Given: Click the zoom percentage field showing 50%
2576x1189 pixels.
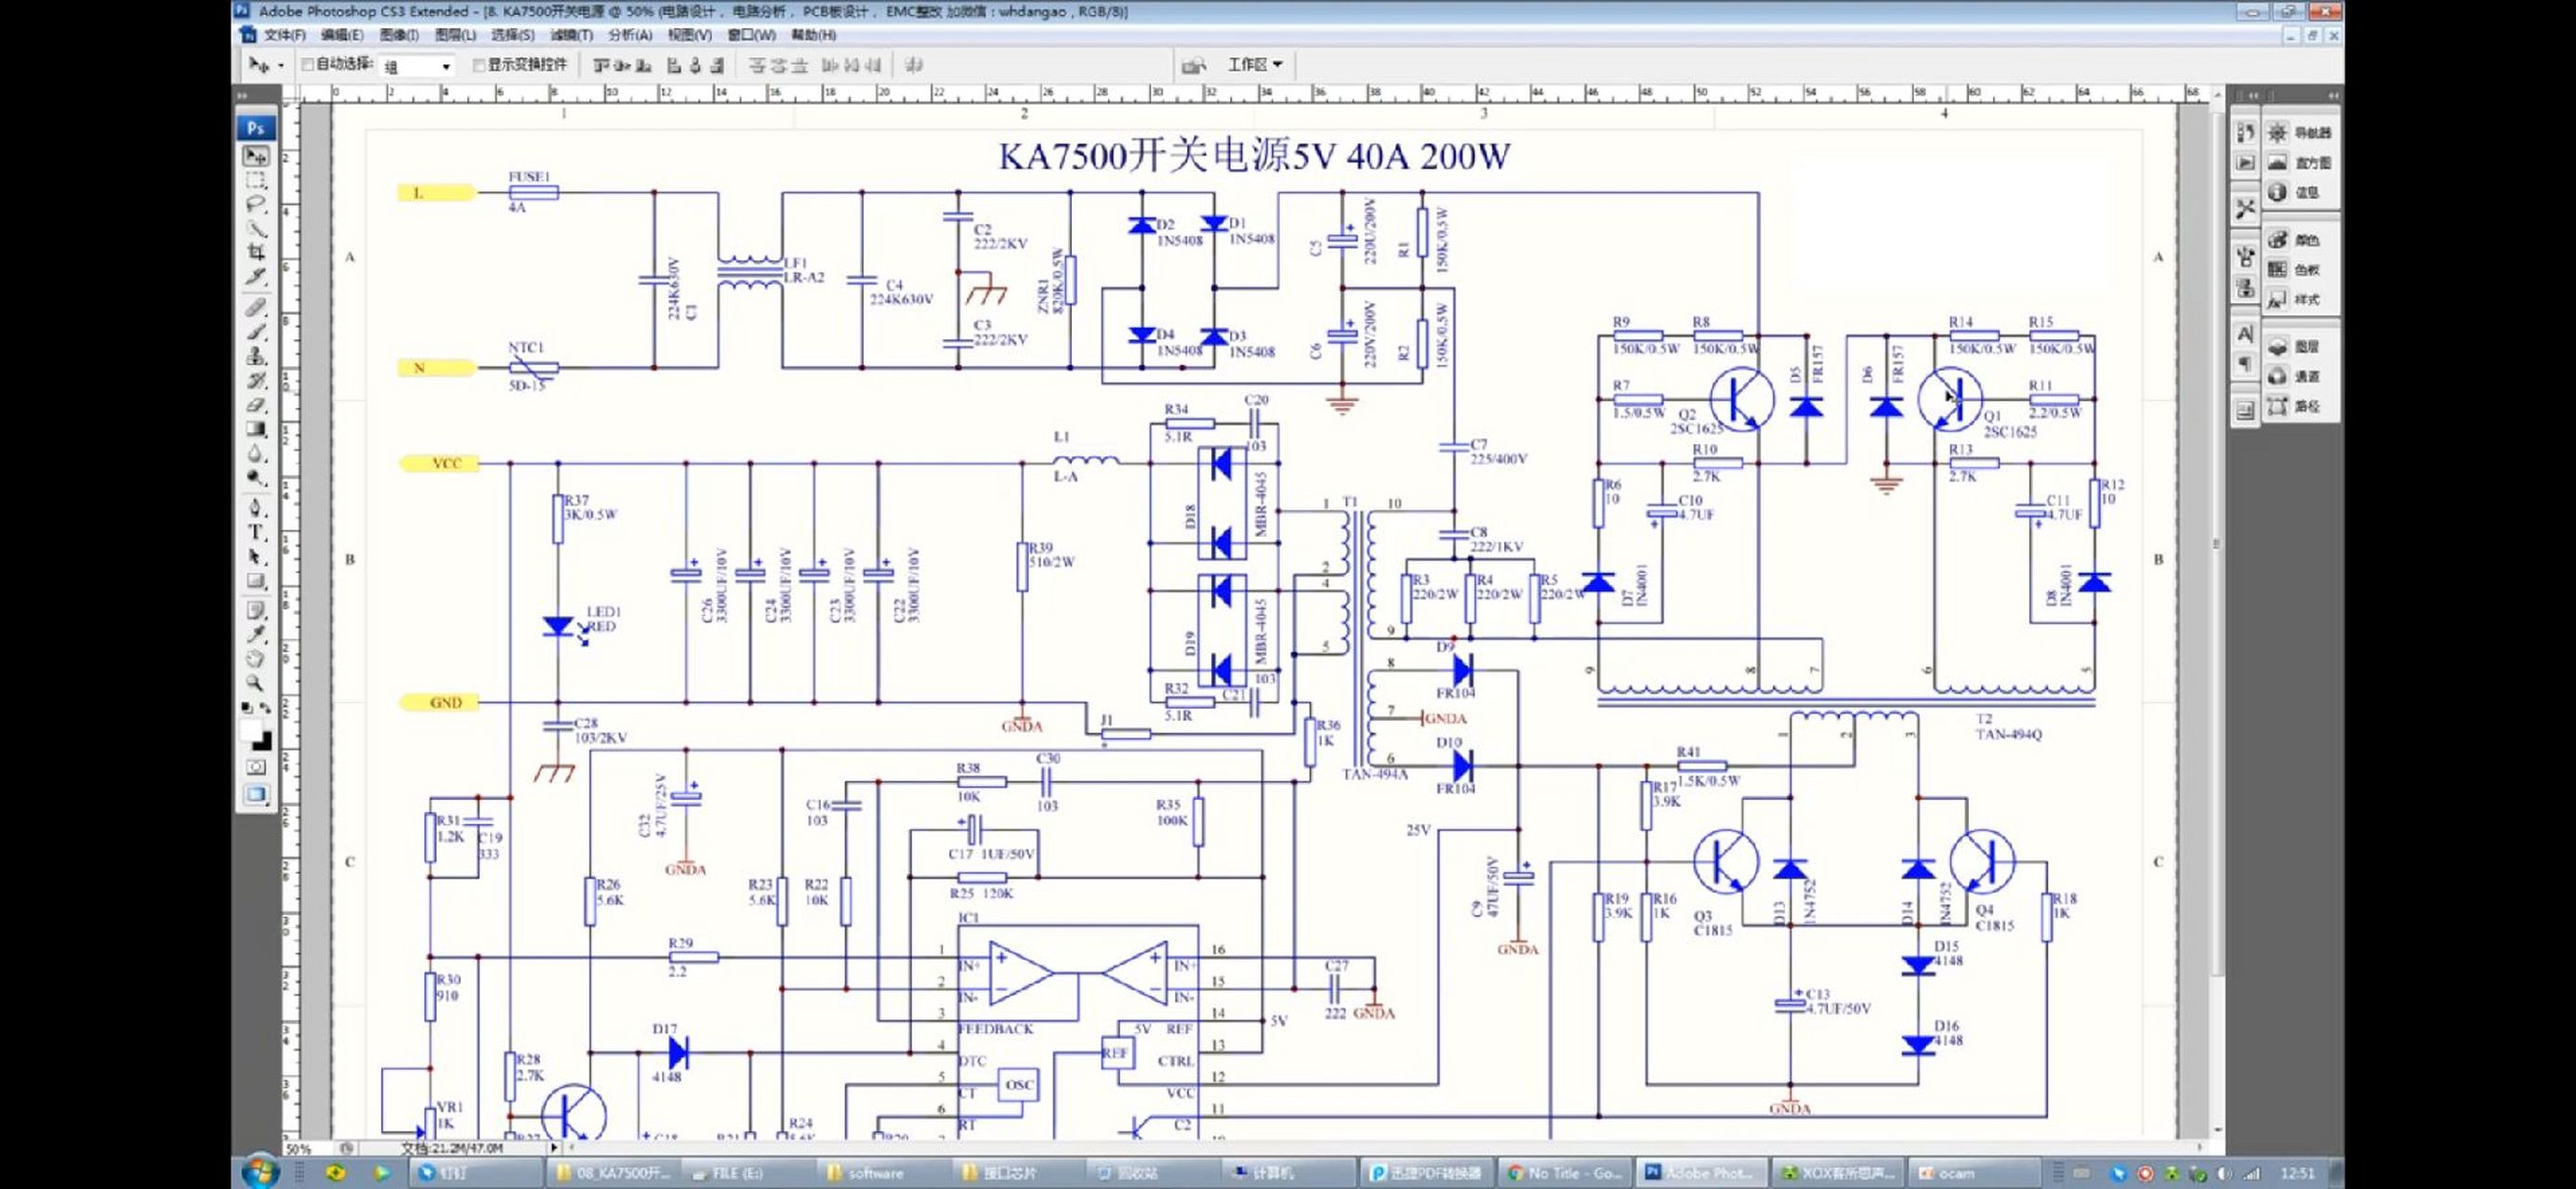Looking at the screenshot, I should [303, 1149].
